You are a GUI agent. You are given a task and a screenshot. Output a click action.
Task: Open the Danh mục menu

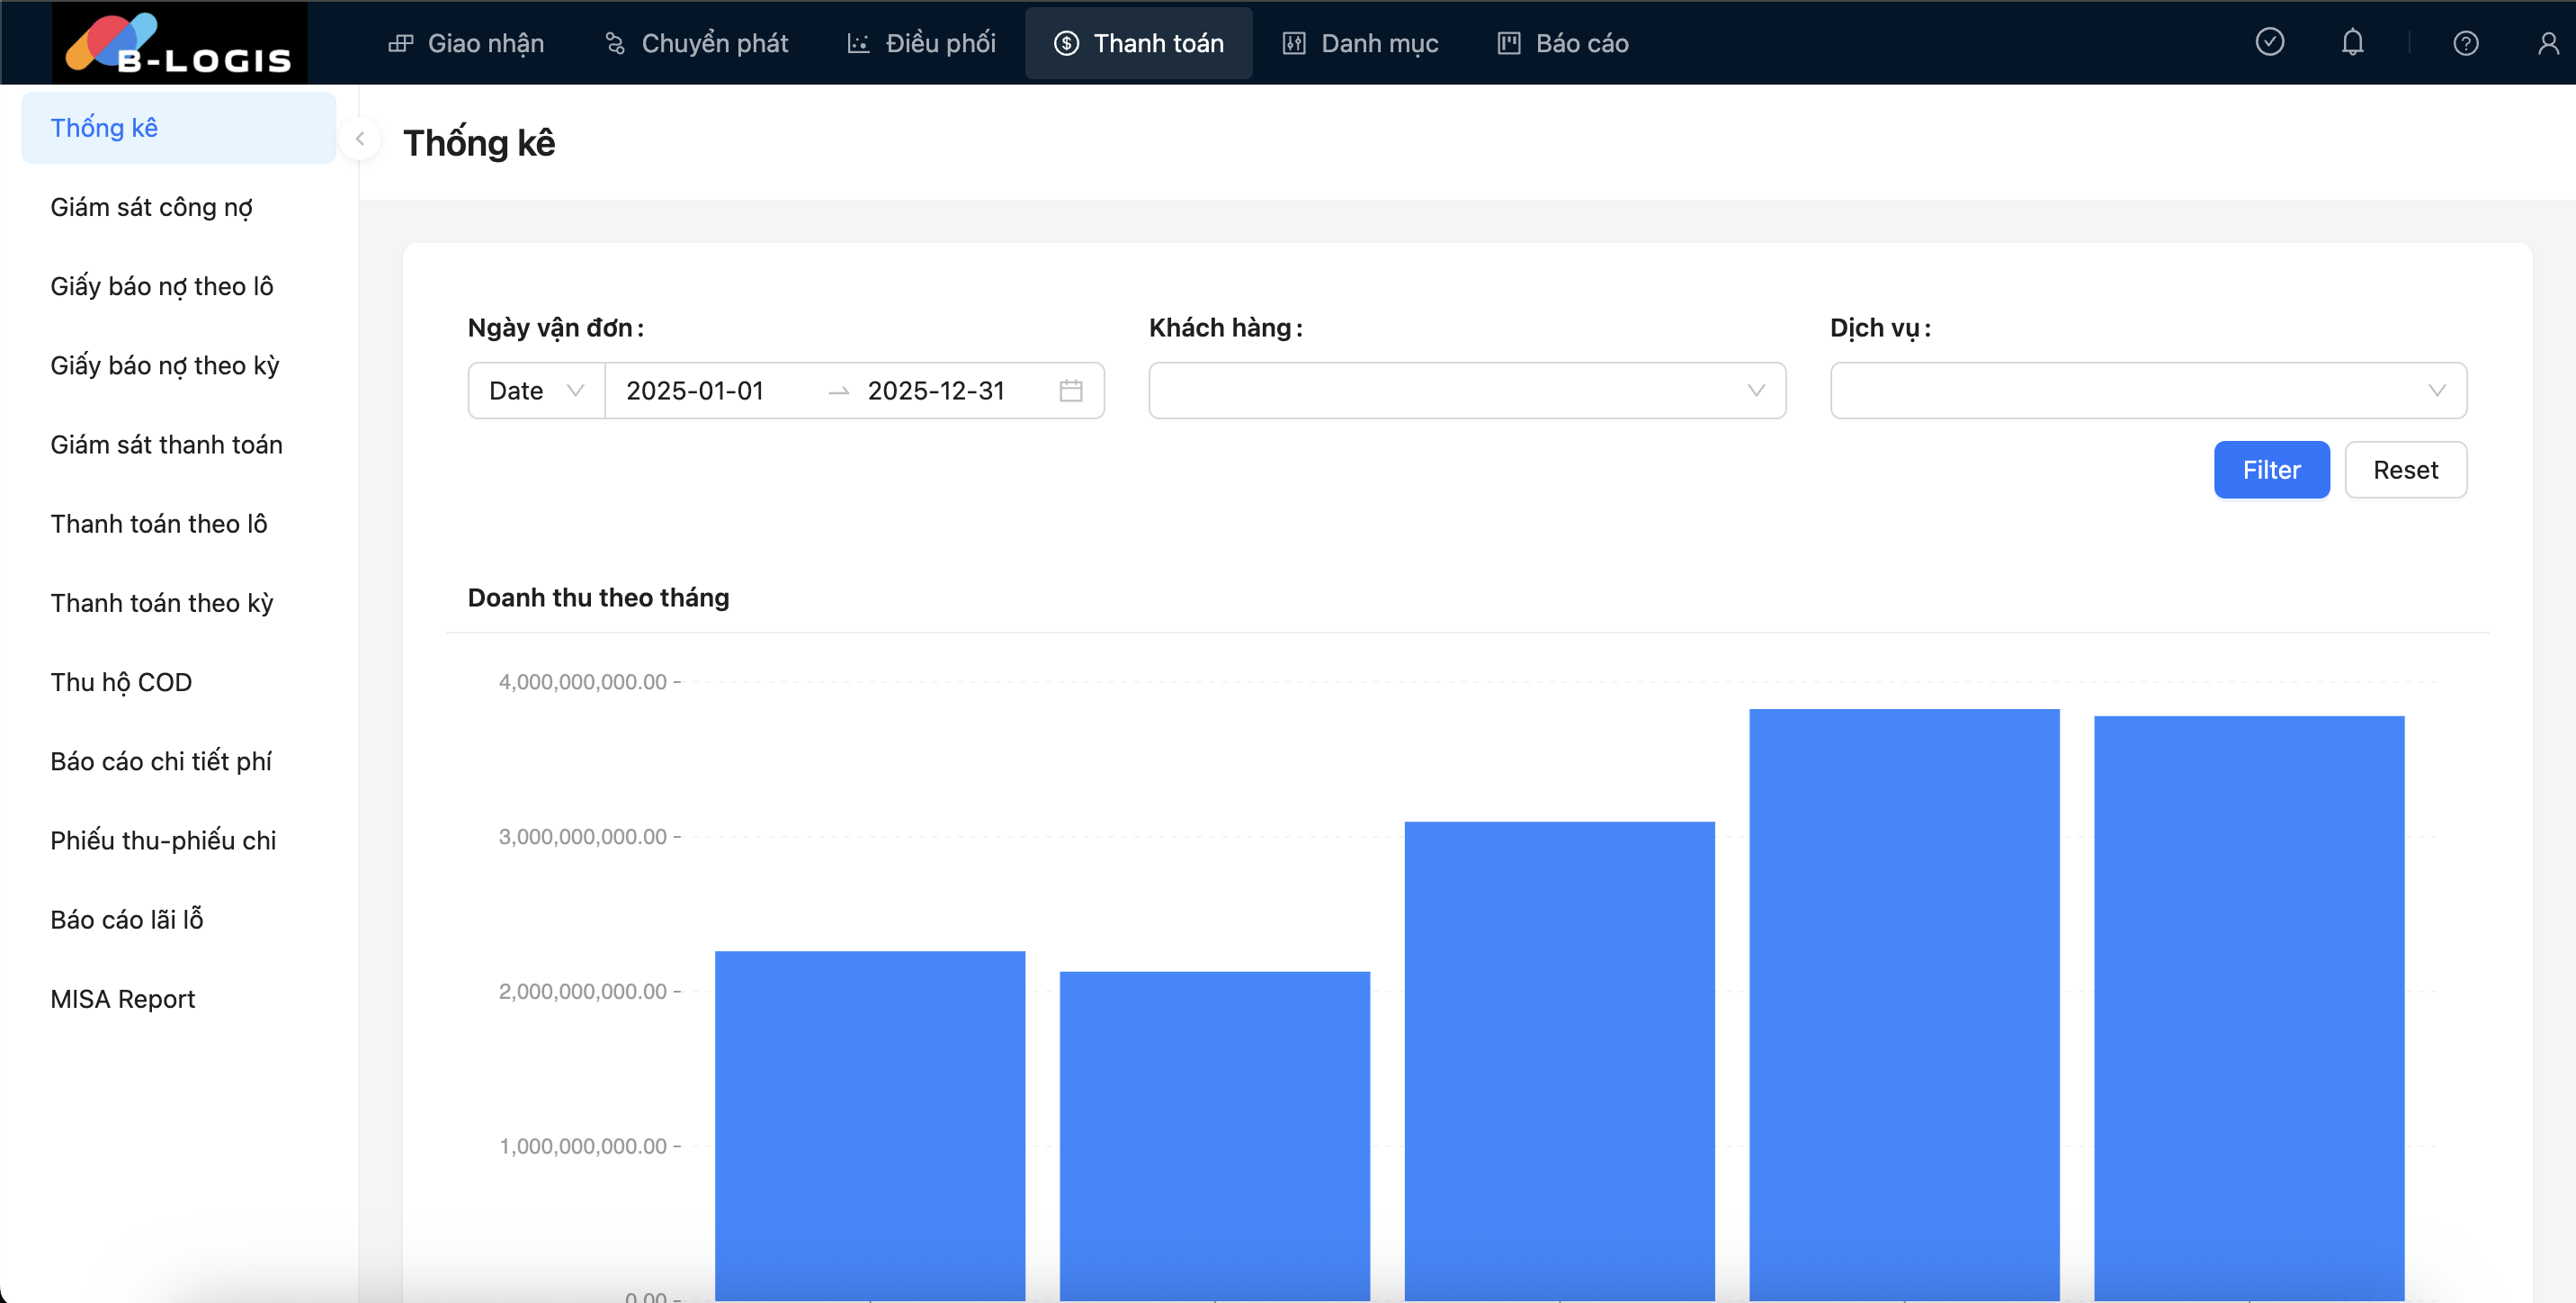point(1360,43)
